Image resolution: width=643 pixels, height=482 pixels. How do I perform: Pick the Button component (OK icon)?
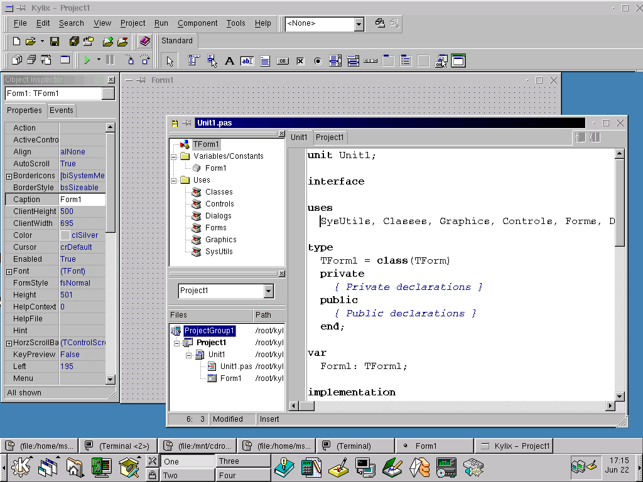click(283, 61)
